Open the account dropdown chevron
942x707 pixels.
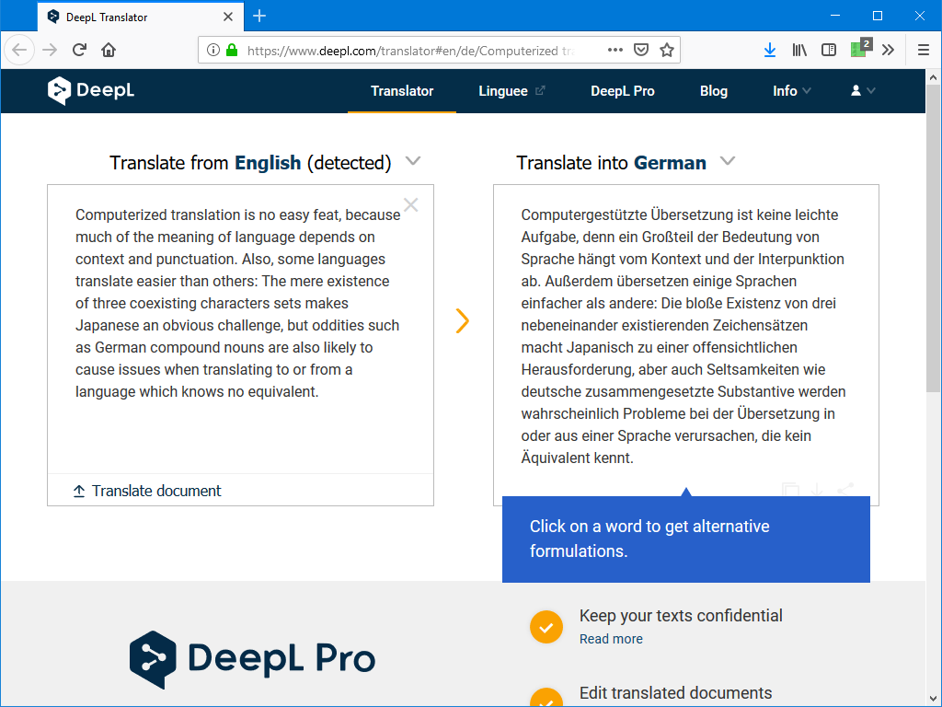[x=871, y=91]
